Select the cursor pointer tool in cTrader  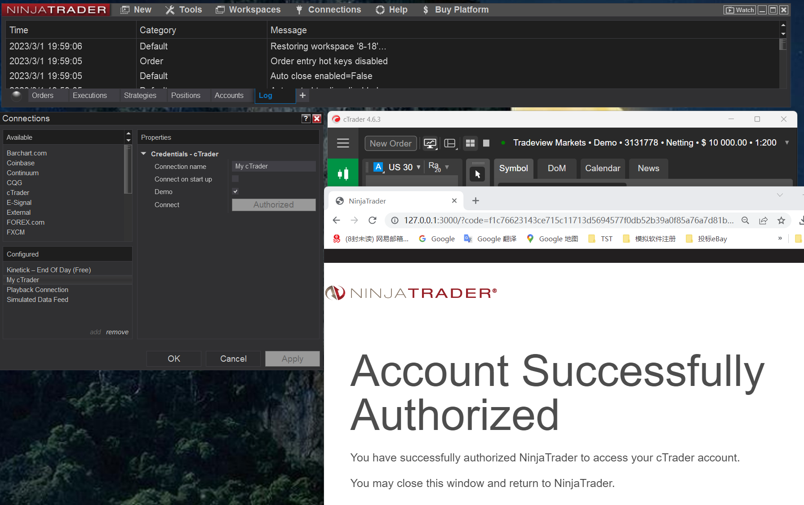coord(477,174)
